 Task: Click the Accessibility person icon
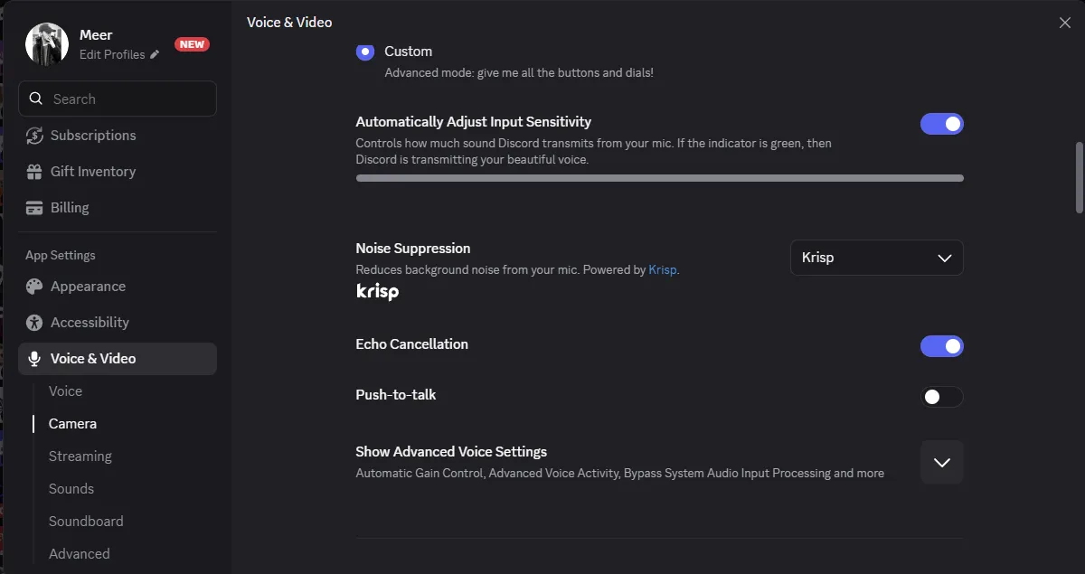tap(34, 323)
